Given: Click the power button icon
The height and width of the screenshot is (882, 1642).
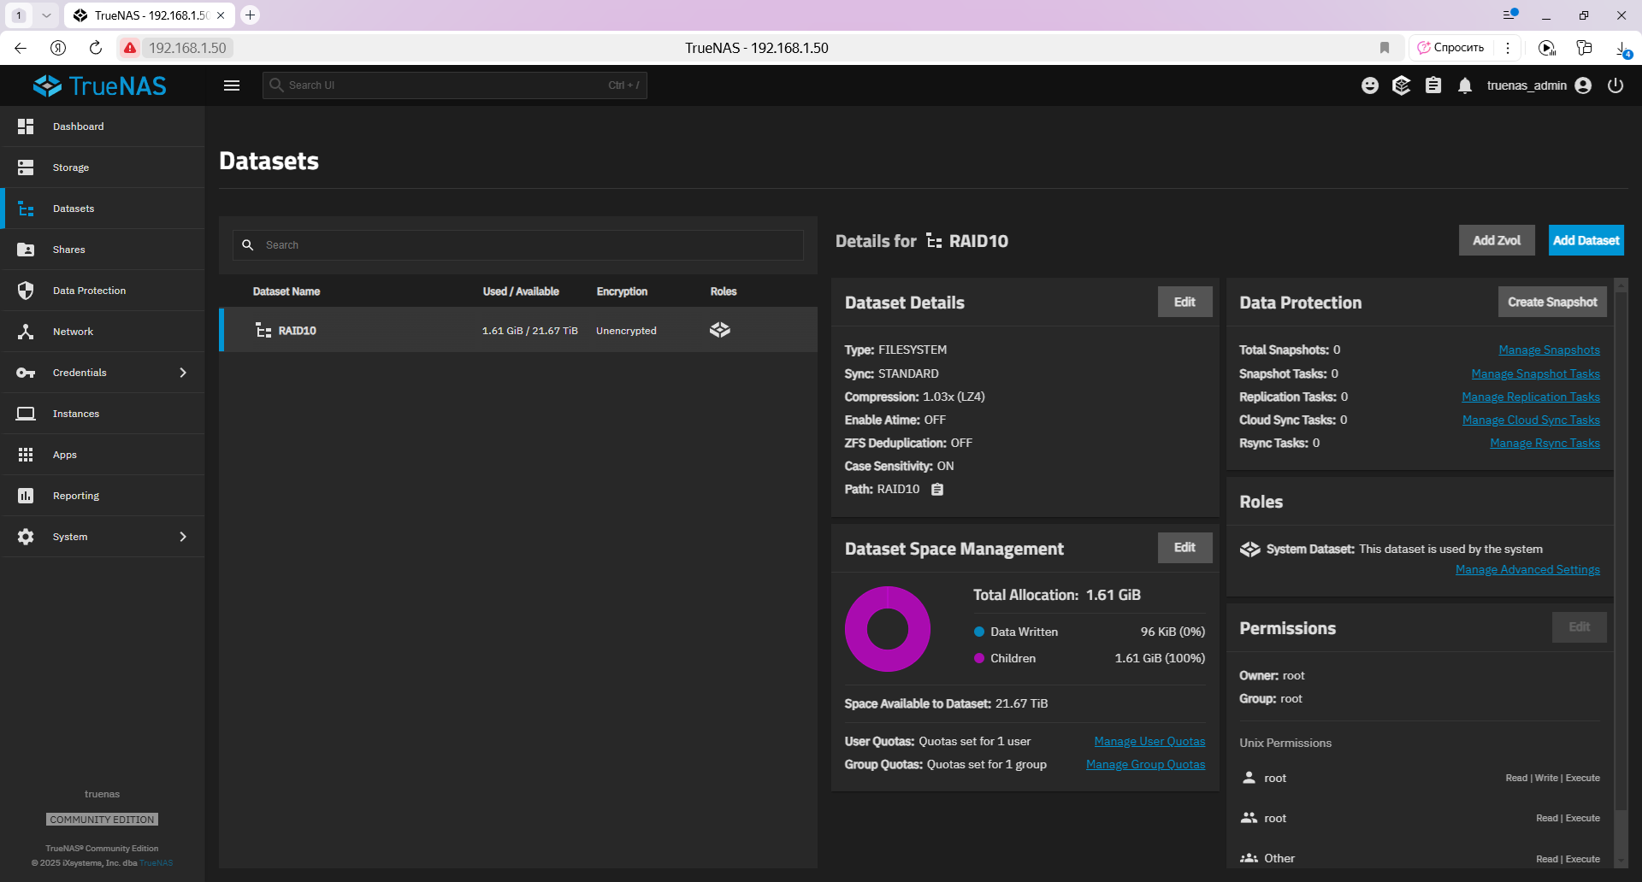Looking at the screenshot, I should coord(1615,85).
